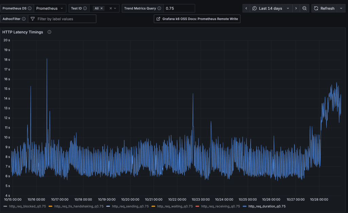
Task: Toggle http_req_waiting_q0.75 legend series
Action: tap(175, 206)
